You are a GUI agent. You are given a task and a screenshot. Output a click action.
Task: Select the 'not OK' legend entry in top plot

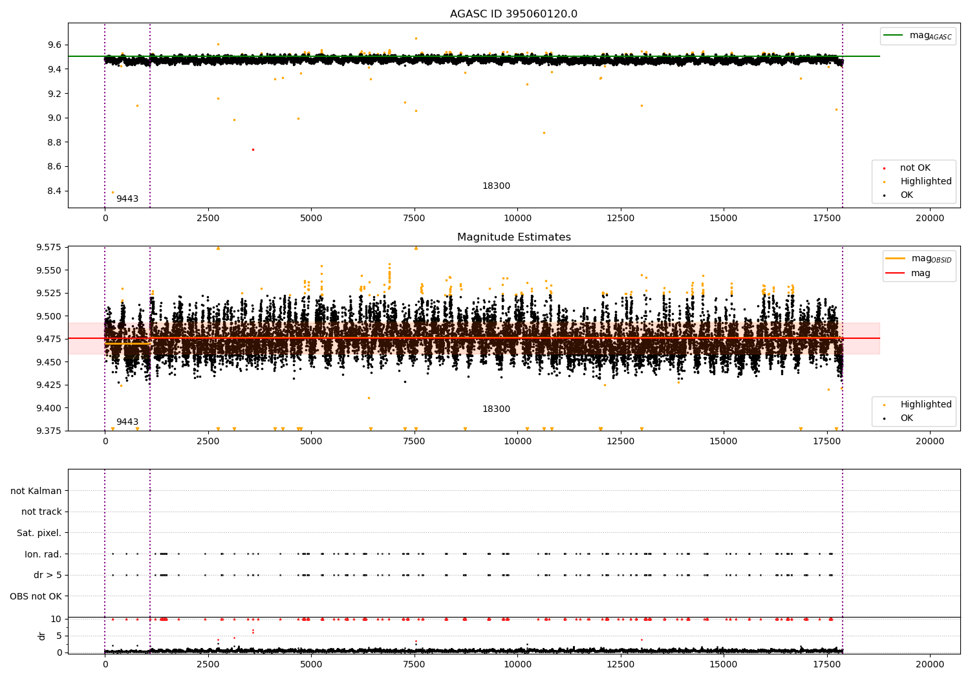(915, 168)
